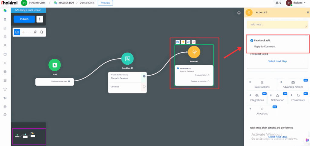Open the three-dot menu beside Publish
Viewport: 310px width, 146px height.
pyautogui.click(x=40, y=19)
